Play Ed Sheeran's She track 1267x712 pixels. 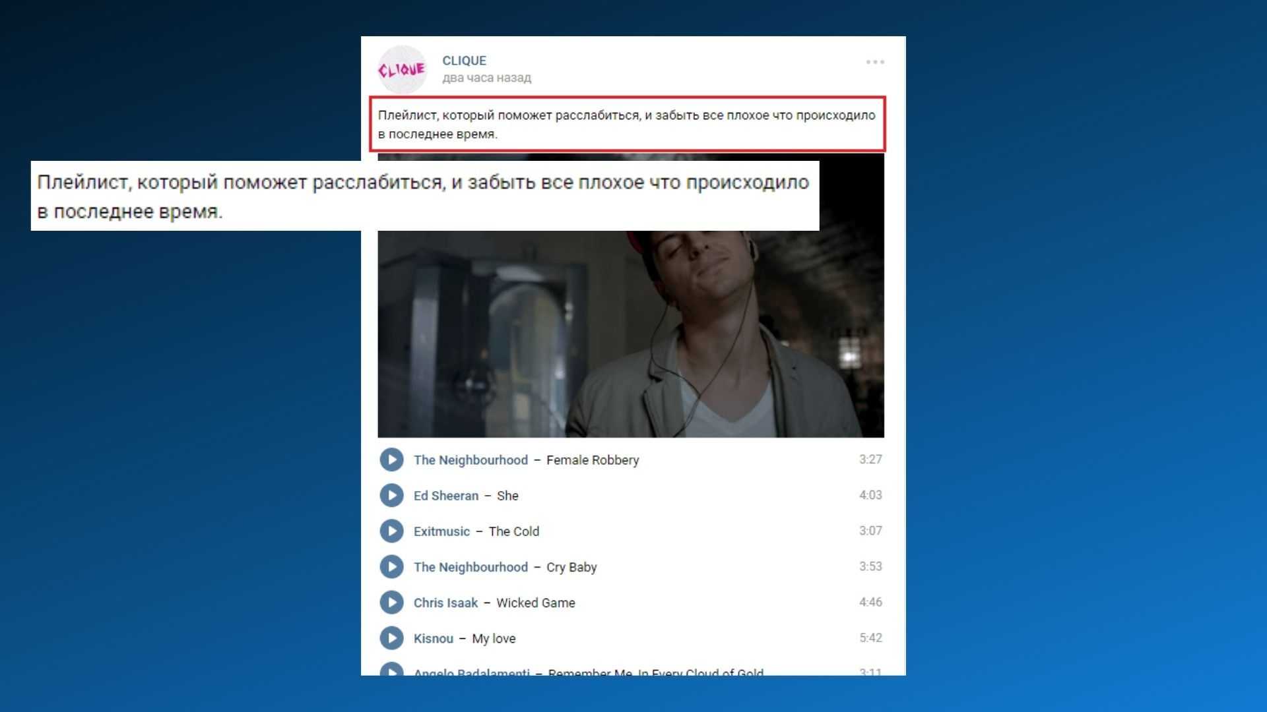[391, 495]
